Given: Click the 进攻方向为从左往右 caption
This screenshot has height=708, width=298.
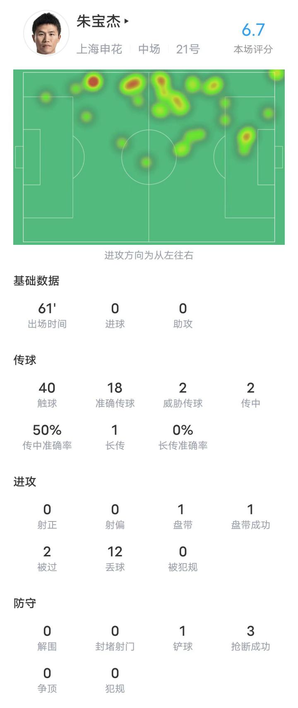Looking at the screenshot, I should (149, 255).
